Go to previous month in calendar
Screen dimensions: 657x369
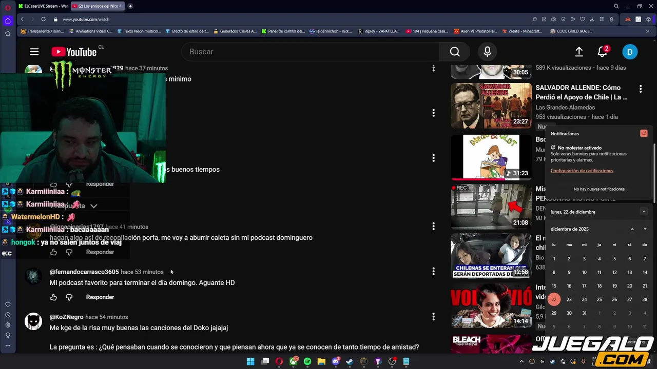point(632,229)
